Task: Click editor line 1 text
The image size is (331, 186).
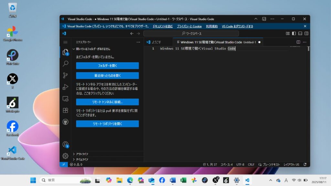Action: pos(198,48)
